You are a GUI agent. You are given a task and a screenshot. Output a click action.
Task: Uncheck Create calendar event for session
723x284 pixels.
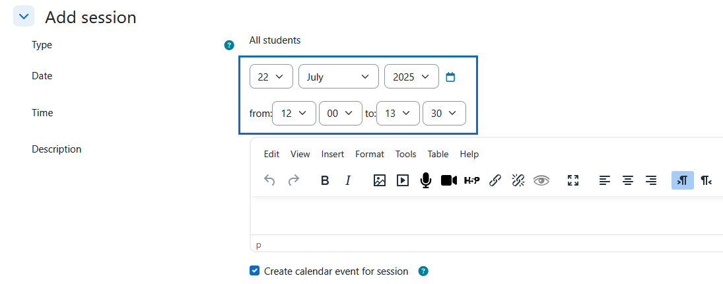pyautogui.click(x=254, y=271)
